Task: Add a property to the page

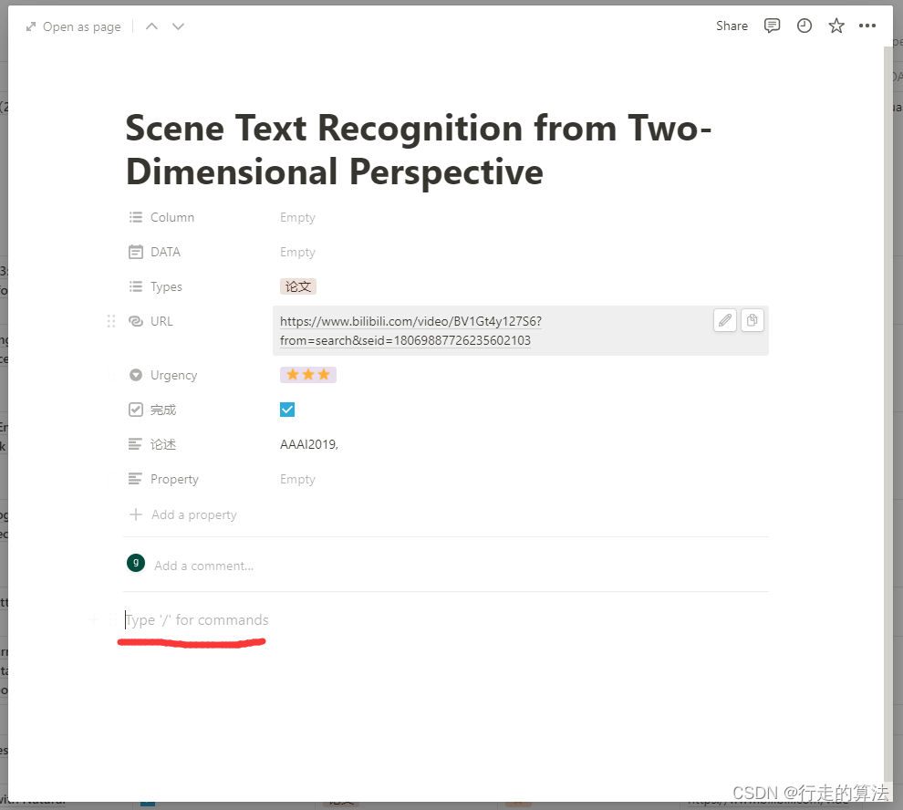Action: [183, 514]
